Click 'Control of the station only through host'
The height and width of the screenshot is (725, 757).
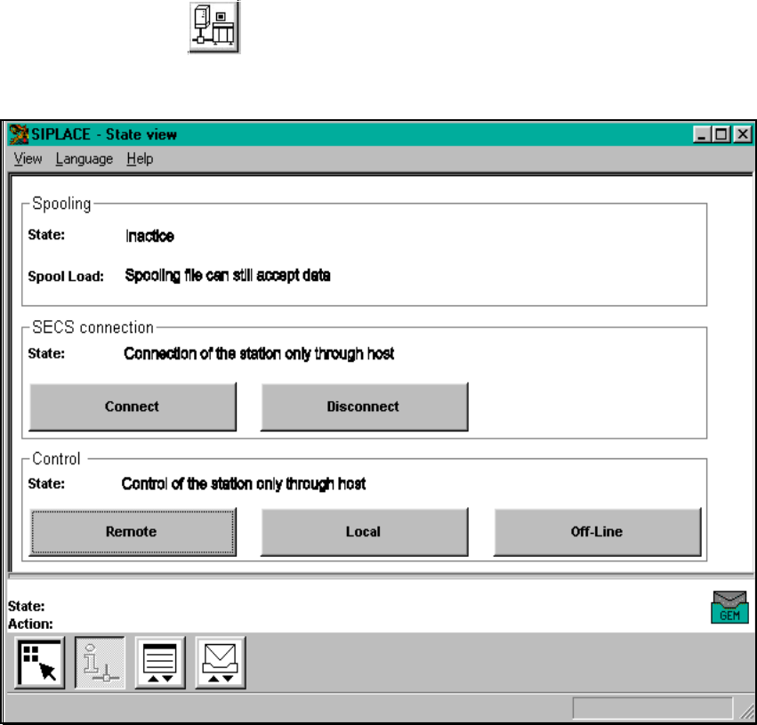244,484
